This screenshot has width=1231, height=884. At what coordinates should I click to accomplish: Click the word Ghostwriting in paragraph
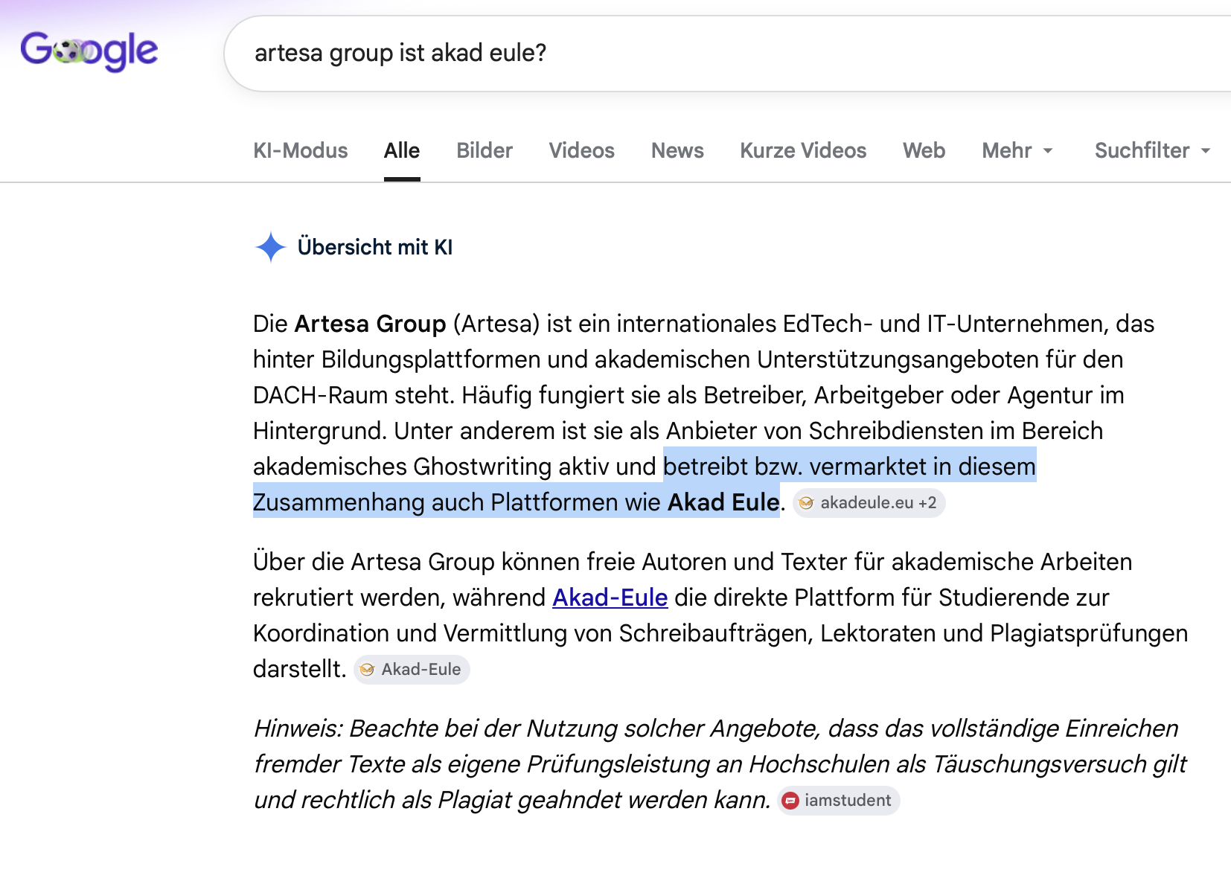482,467
